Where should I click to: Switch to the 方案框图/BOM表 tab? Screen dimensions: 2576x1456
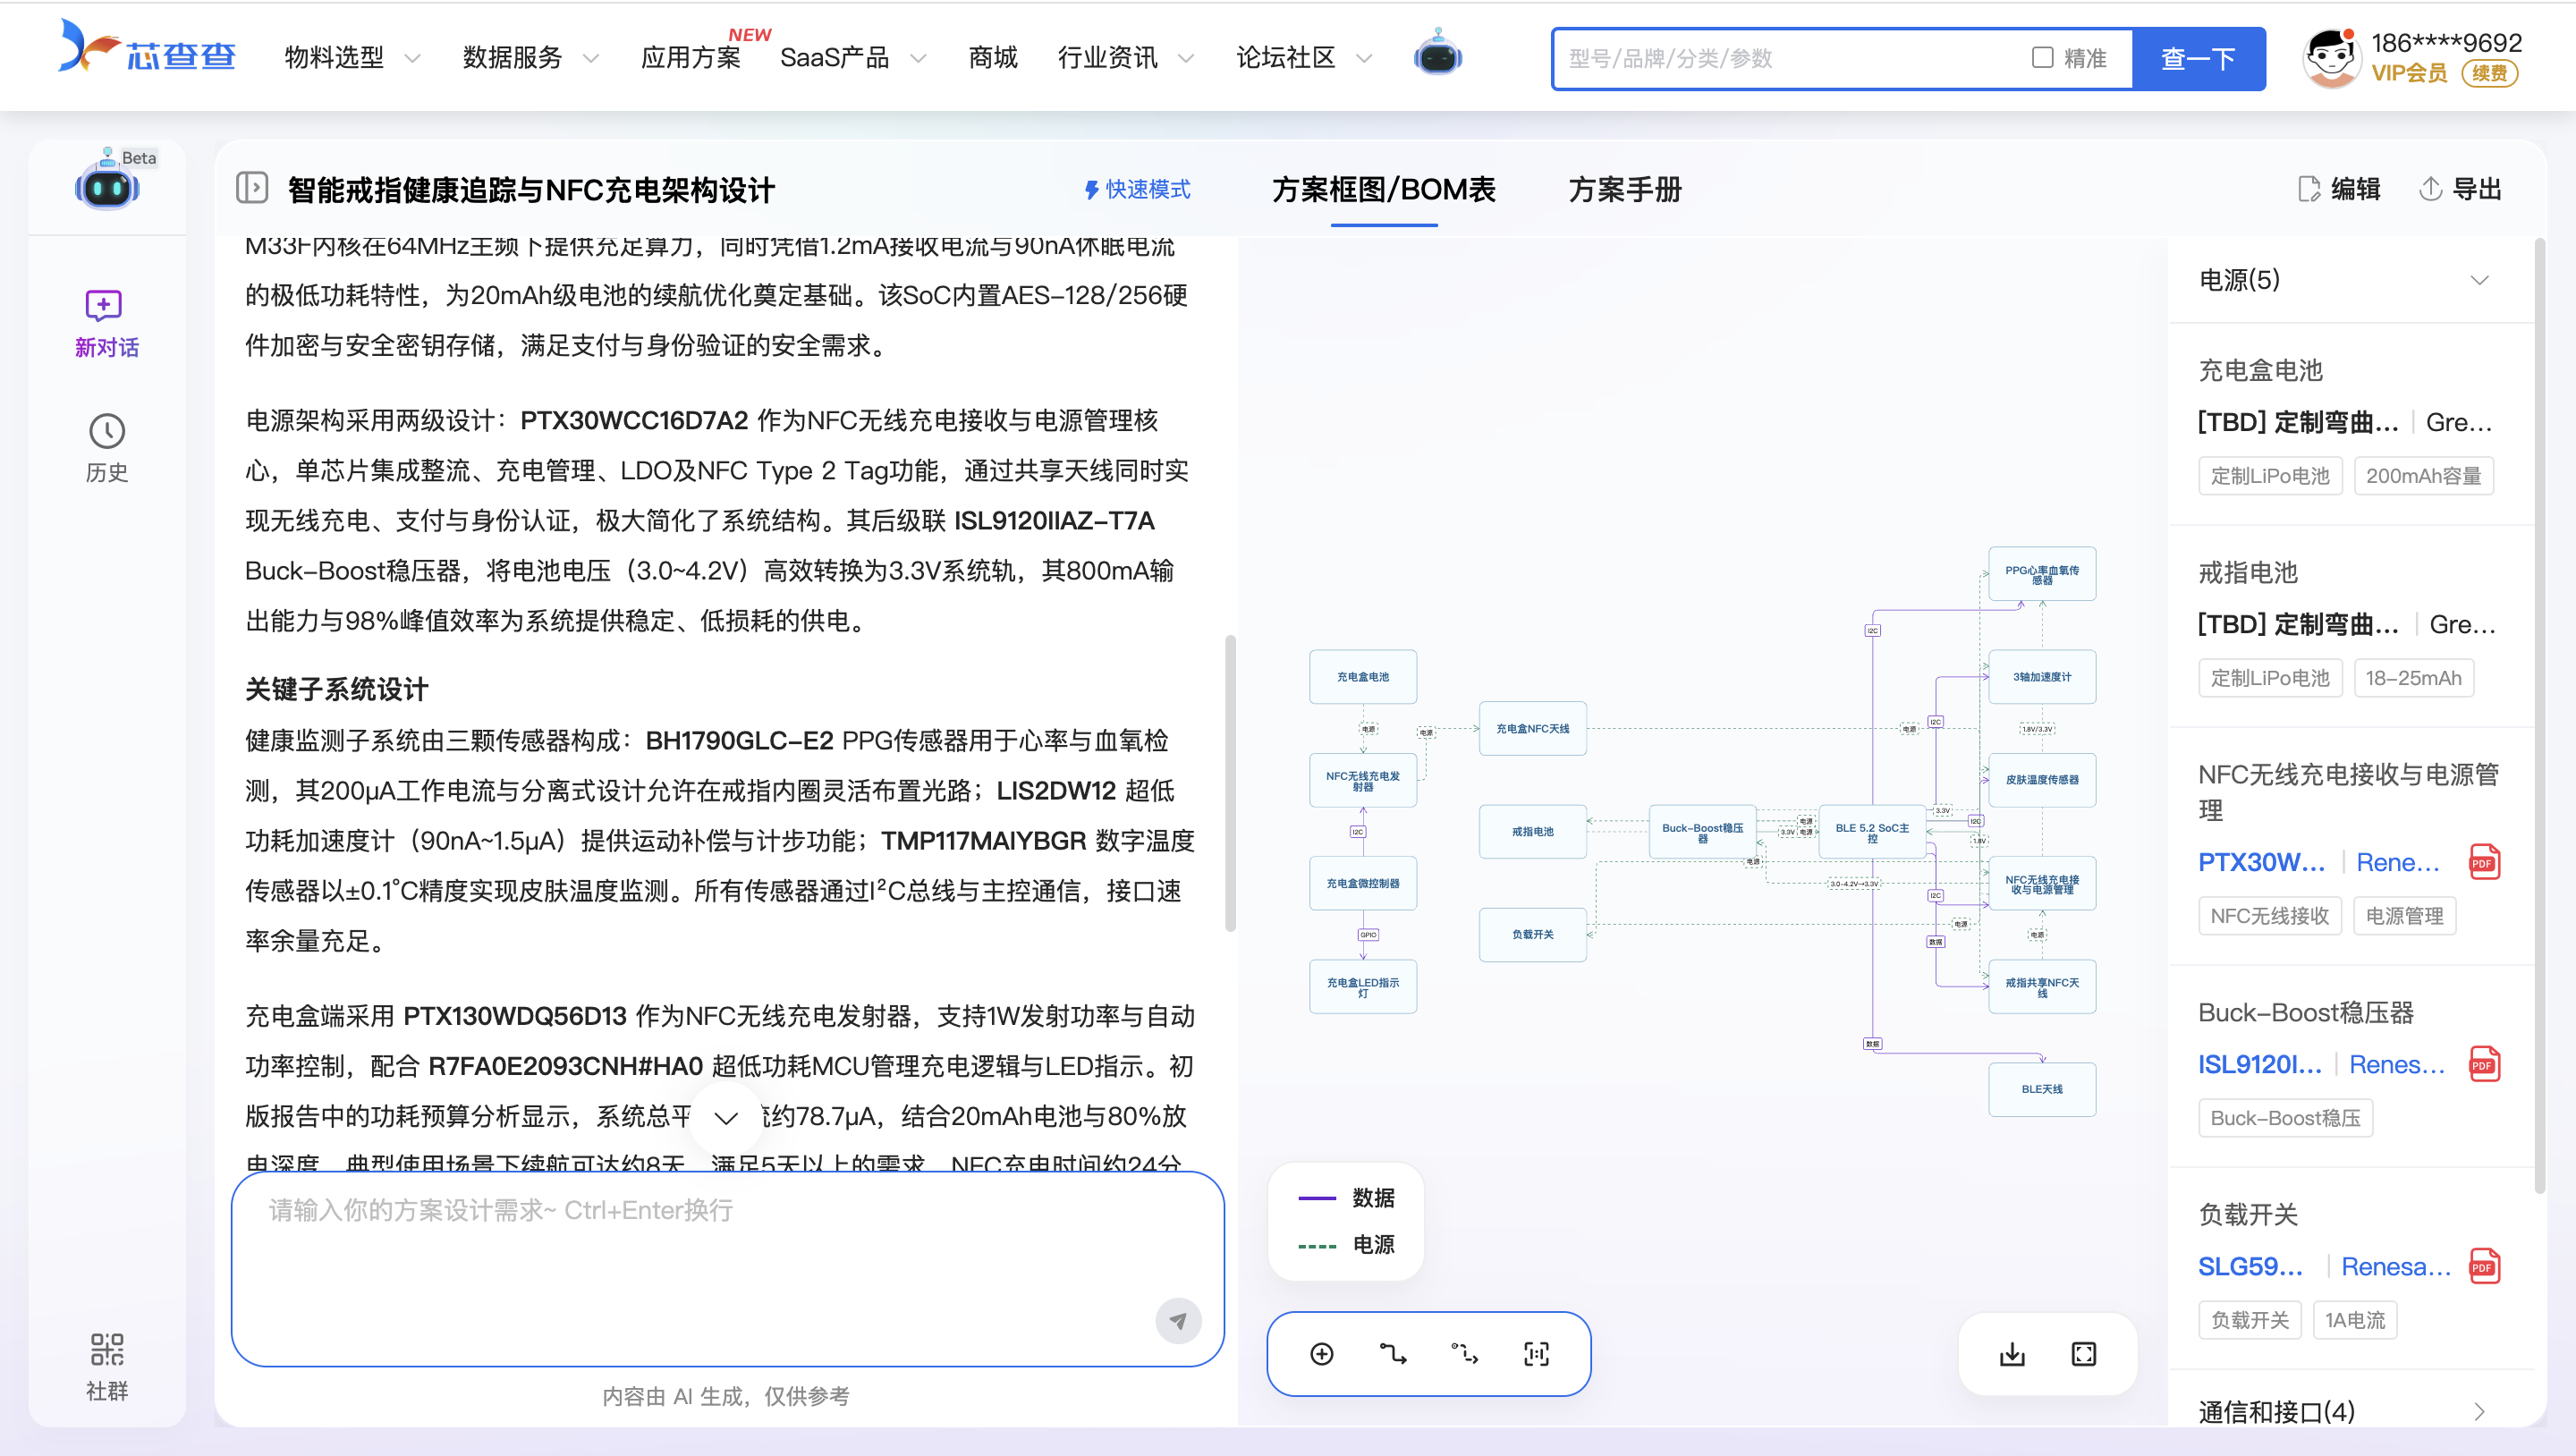(x=1384, y=189)
